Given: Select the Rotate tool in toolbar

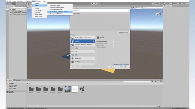Looking at the screenshot, I should click(x=14, y=4).
